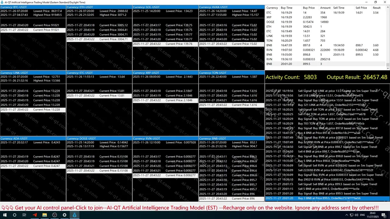Select the Currency: LINK-USDT panel header
Screen dimensions: 390x219
tap(33, 73)
